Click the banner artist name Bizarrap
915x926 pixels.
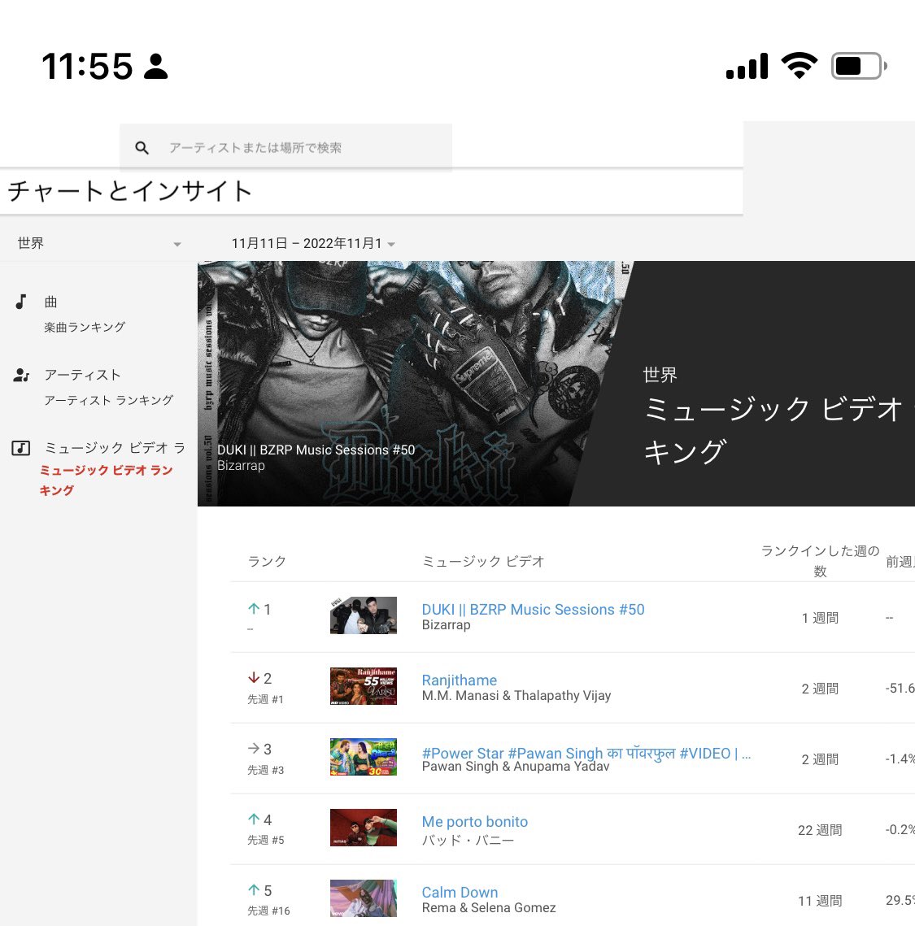coord(241,465)
